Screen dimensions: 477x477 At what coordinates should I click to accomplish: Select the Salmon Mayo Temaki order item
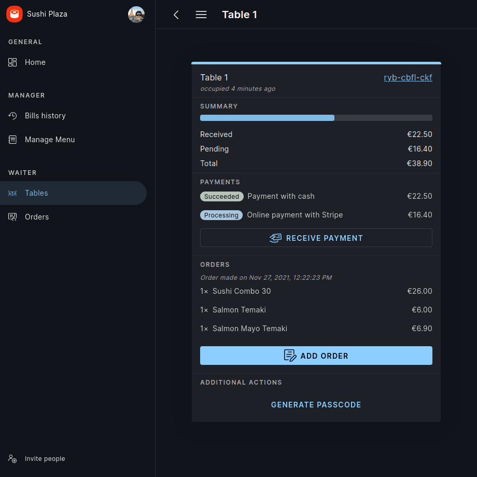coord(316,329)
